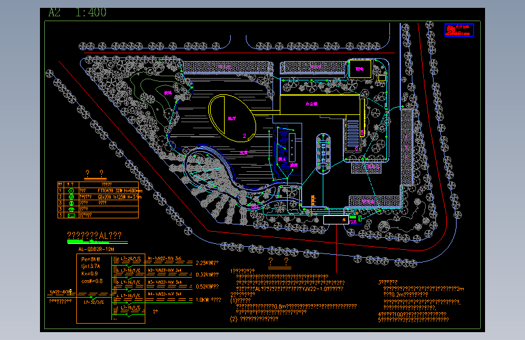Select the Ij=13.7A value
Viewport: 525px width, 340px height.
point(90,266)
